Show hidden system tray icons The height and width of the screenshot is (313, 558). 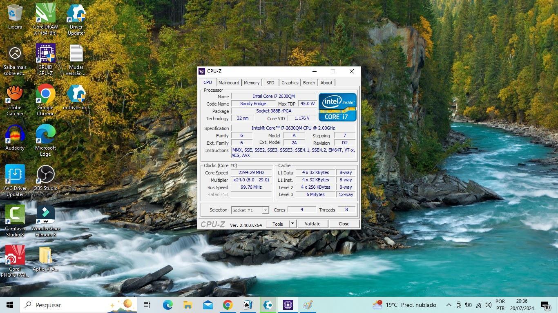pos(449,305)
